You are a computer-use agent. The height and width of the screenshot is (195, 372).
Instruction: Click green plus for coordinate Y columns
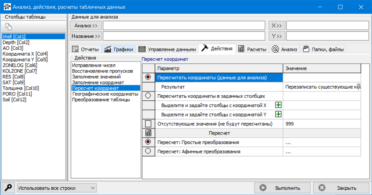click(x=278, y=114)
